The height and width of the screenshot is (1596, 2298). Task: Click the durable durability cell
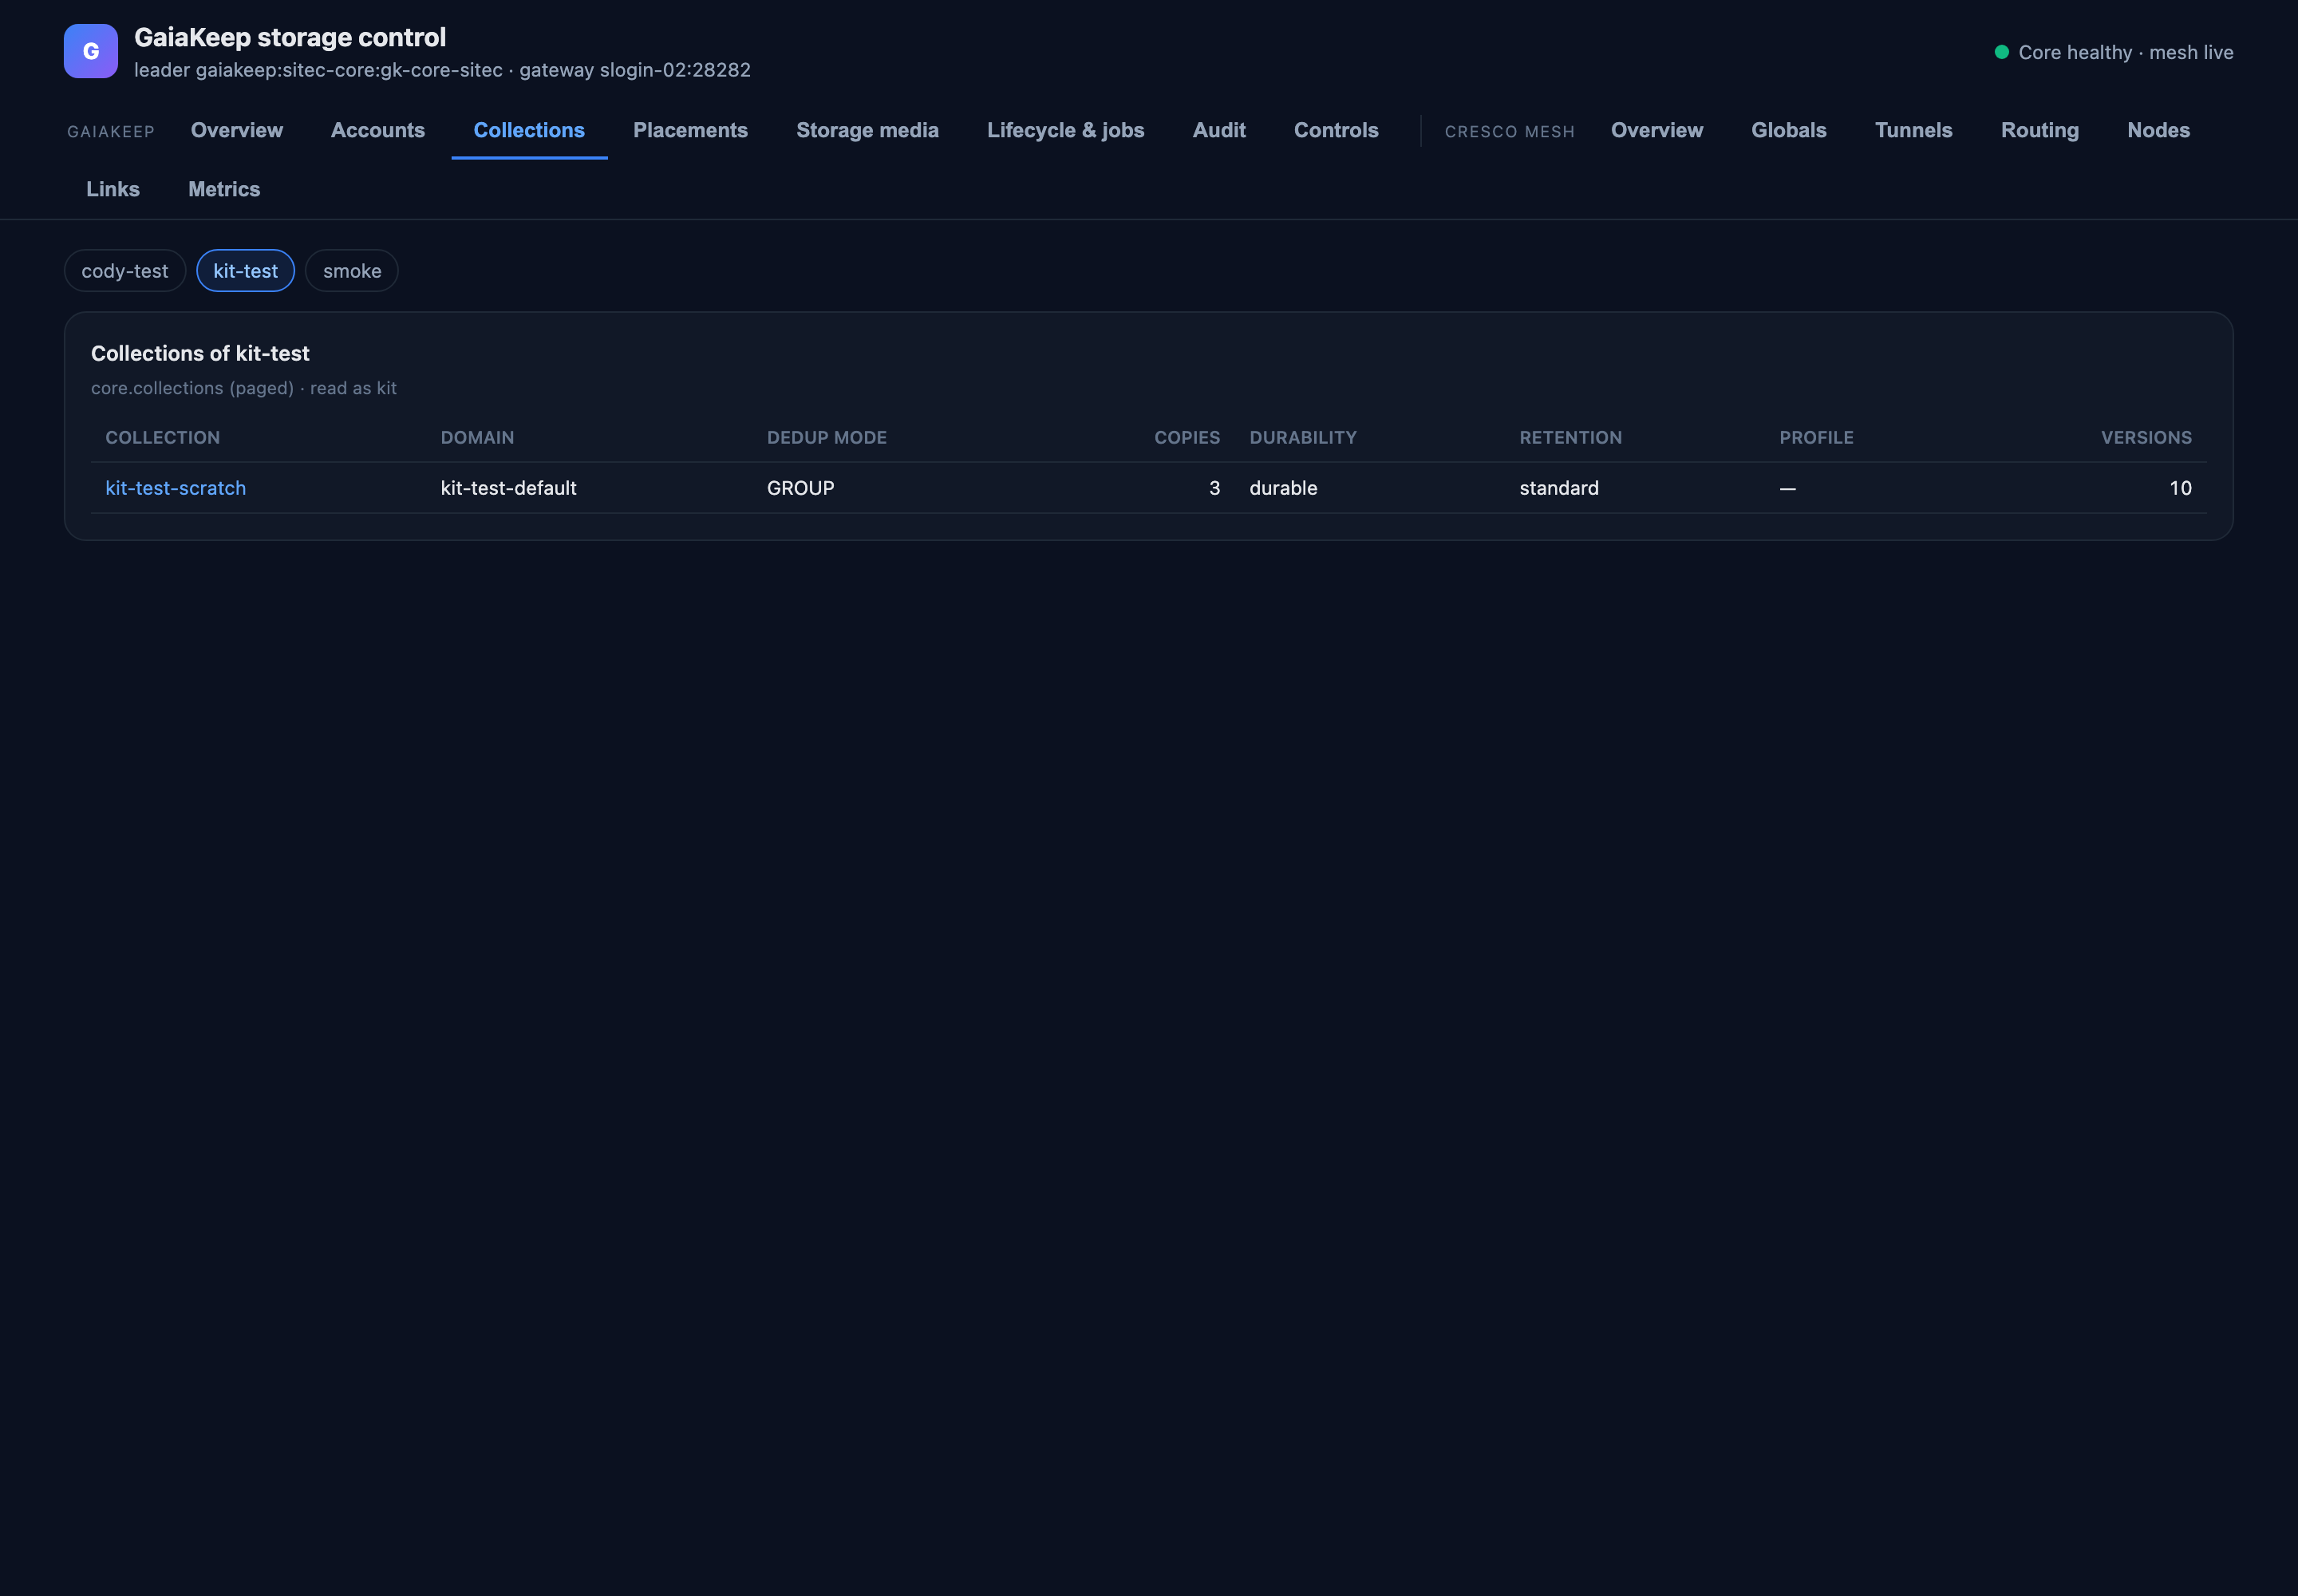(1284, 488)
